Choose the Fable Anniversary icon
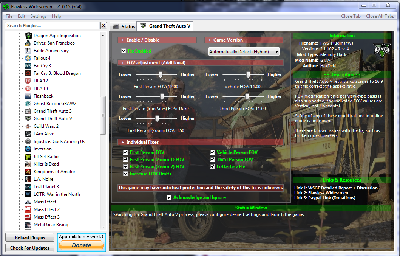This screenshot has width=400, height=256. [28, 51]
